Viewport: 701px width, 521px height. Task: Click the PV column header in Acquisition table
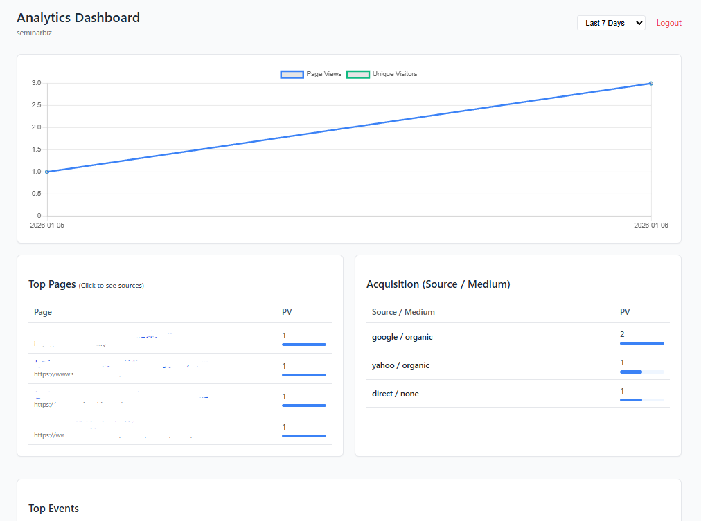point(625,312)
